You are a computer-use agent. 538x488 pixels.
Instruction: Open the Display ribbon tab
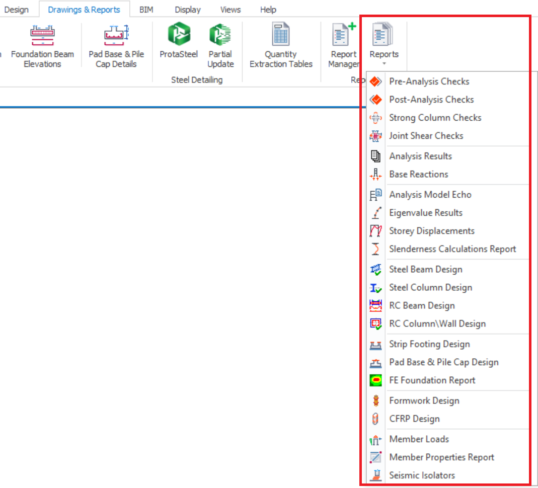pos(188,10)
